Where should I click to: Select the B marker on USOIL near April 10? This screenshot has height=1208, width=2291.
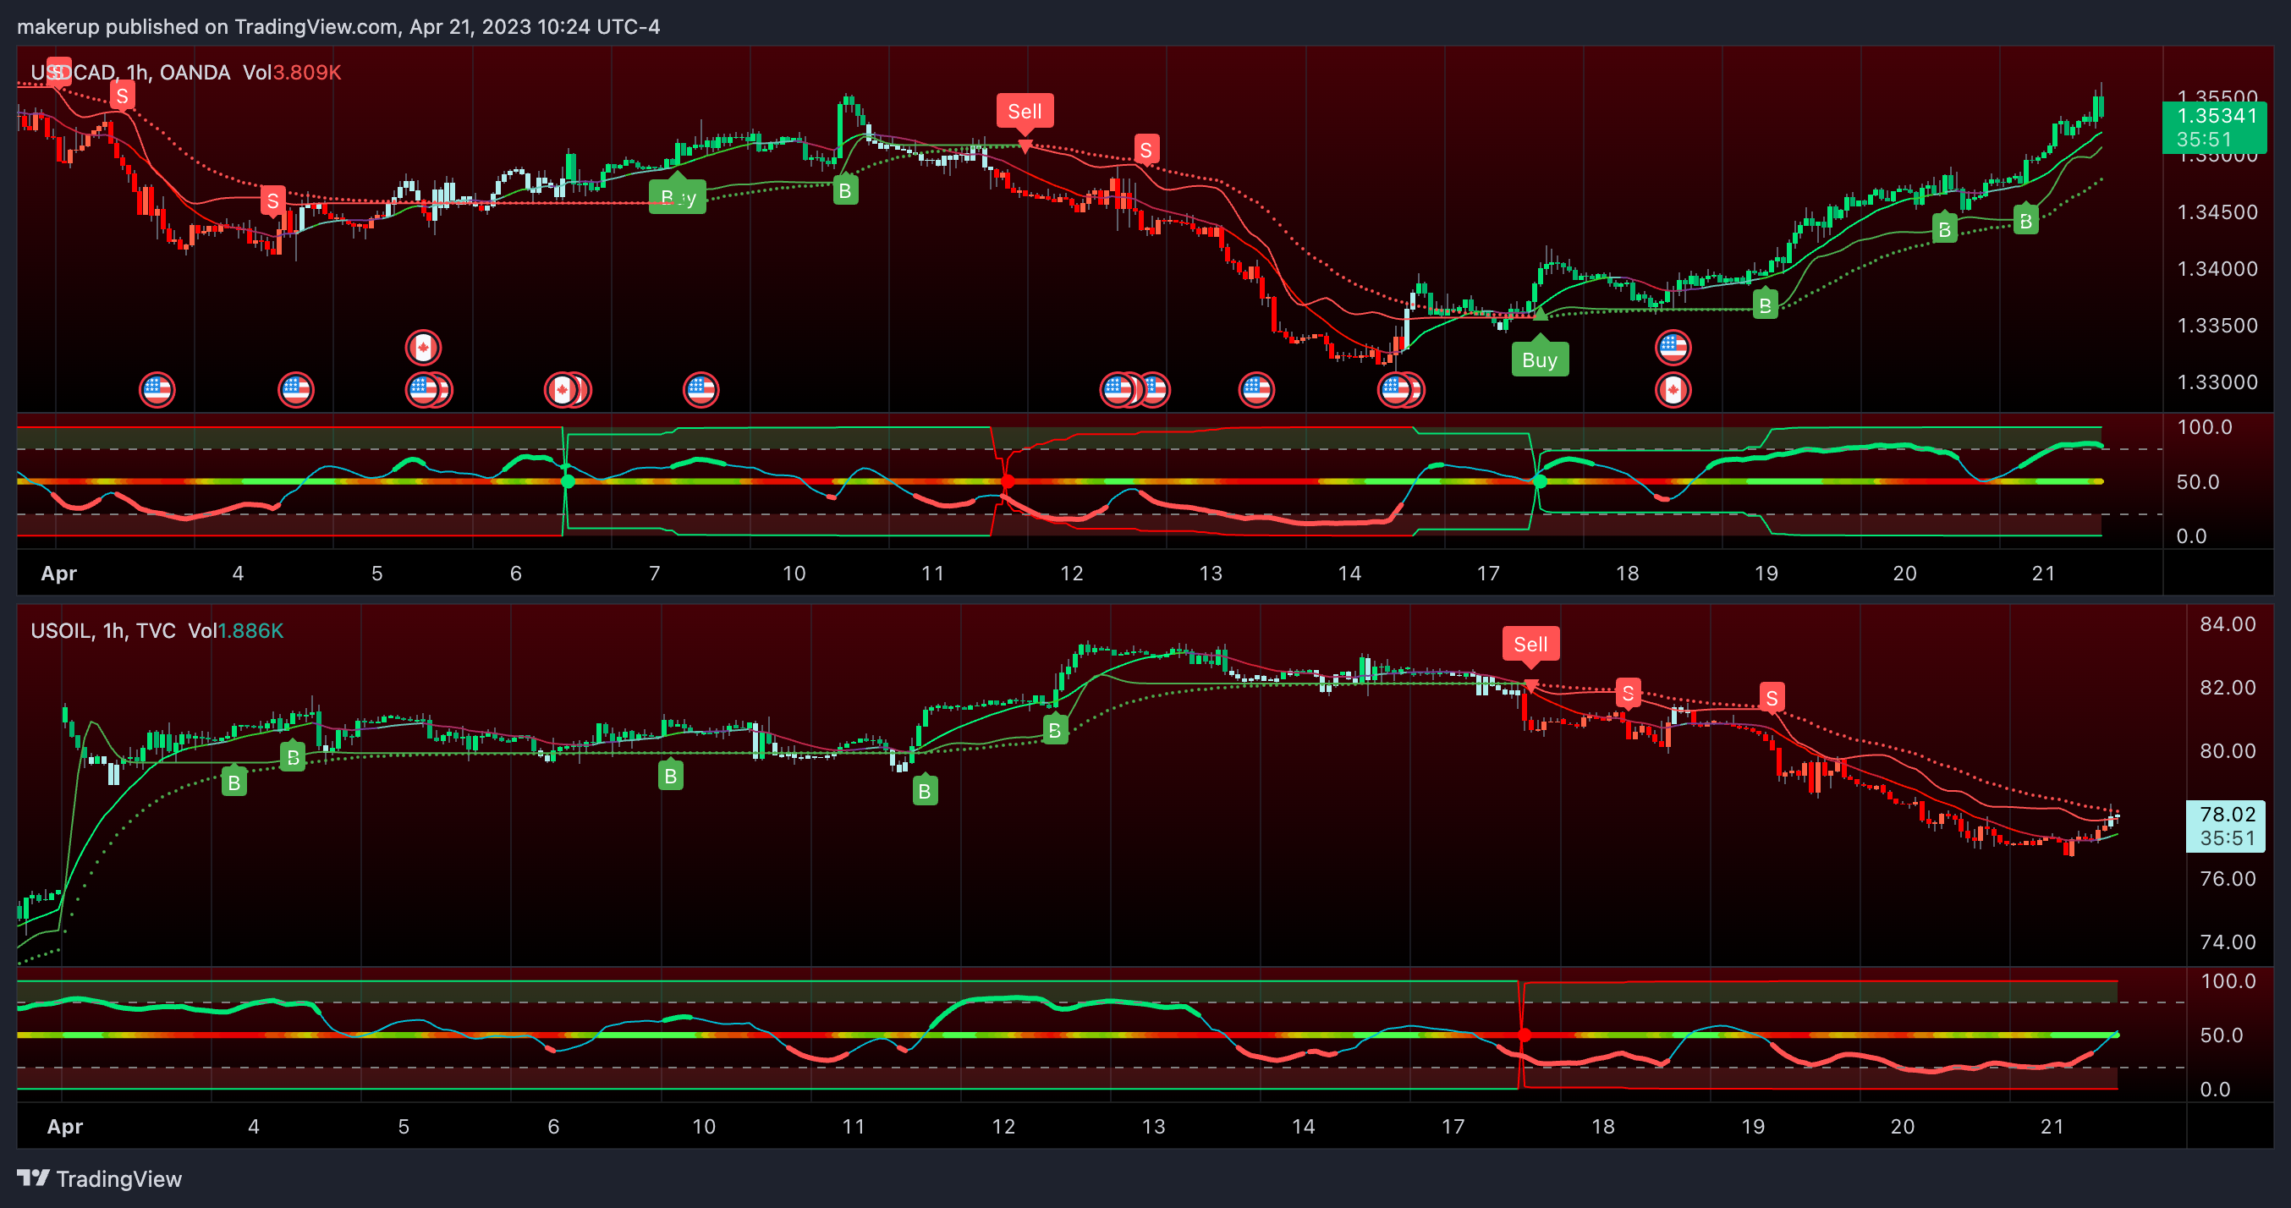671,776
